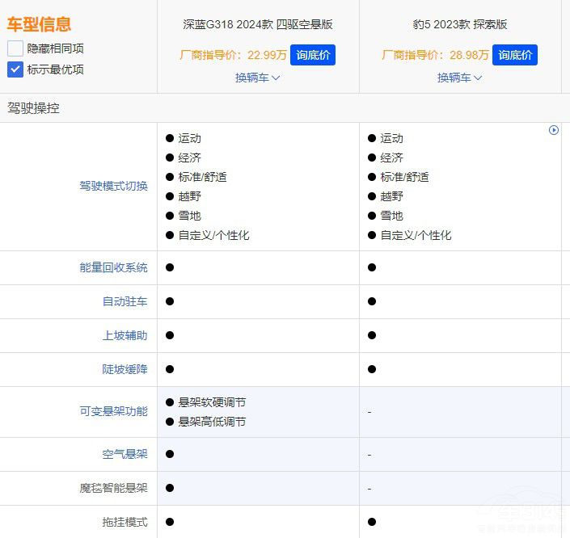Click the 陡坡缓降 parameter label
570x538 pixels.
pos(125,369)
